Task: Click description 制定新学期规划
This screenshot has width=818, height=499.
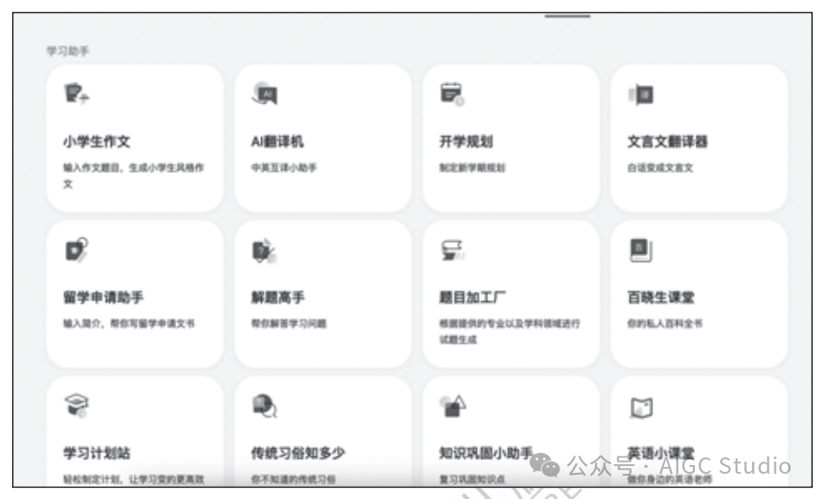Action: [x=472, y=167]
